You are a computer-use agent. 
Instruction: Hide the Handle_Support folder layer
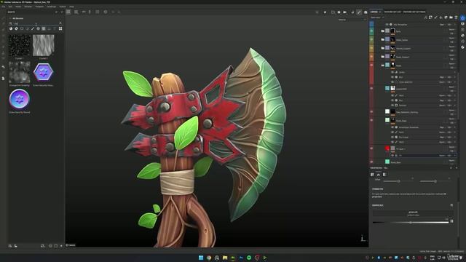(x=371, y=48)
